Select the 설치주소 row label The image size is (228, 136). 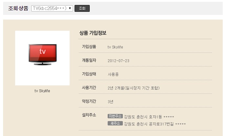tap(89, 115)
